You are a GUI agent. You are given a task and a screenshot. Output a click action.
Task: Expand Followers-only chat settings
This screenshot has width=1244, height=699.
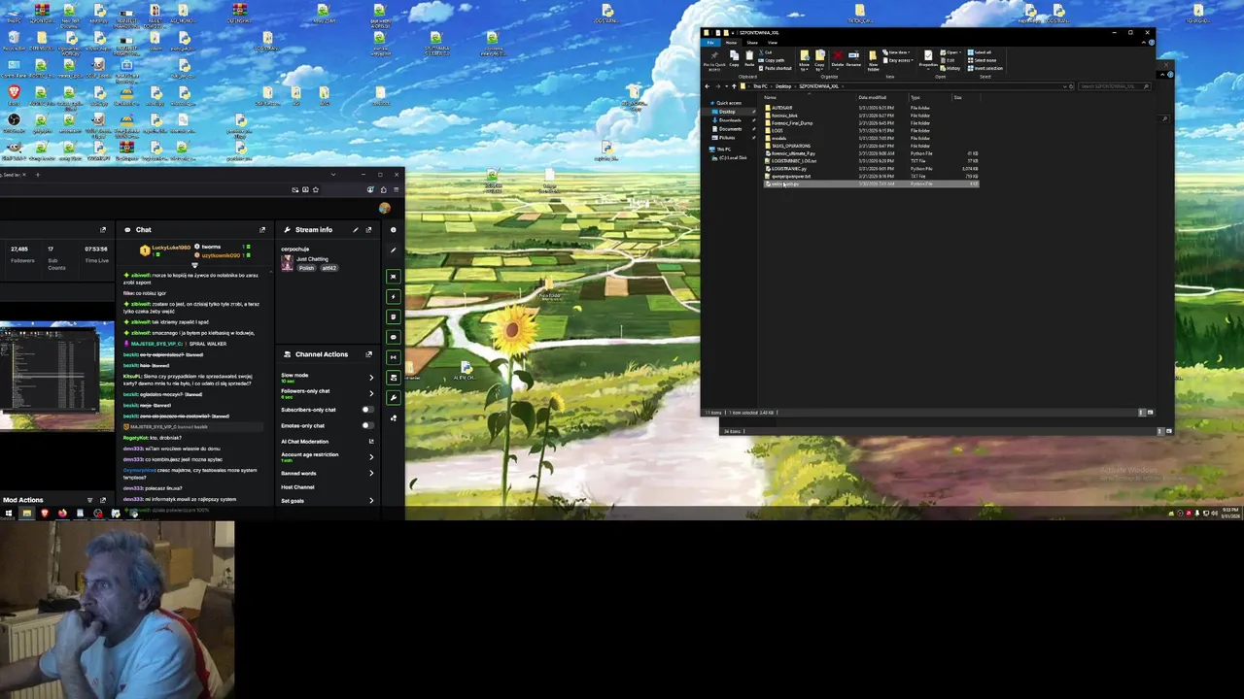coord(371,393)
